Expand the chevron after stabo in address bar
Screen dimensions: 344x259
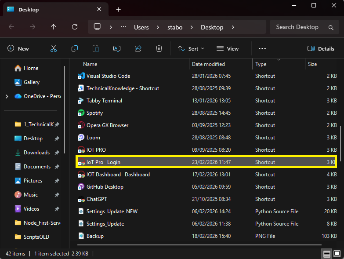(x=192, y=27)
